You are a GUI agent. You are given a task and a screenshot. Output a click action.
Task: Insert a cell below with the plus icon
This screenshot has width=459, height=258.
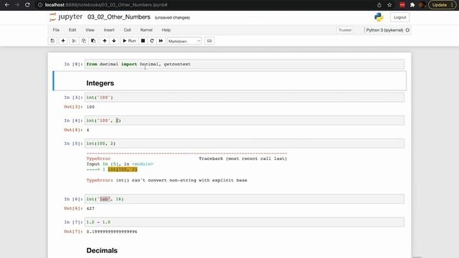(63, 41)
